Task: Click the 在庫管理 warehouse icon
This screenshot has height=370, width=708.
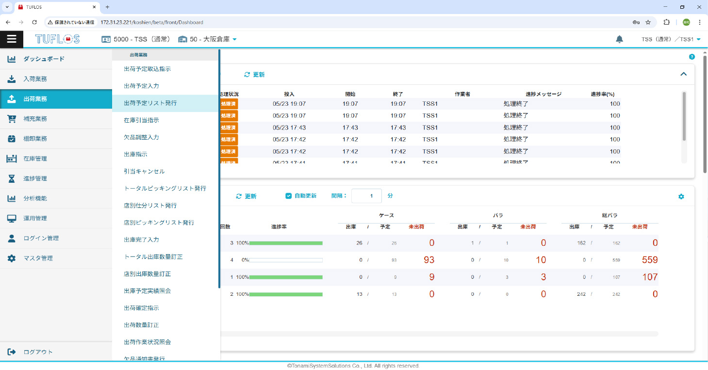Action: [x=12, y=159]
